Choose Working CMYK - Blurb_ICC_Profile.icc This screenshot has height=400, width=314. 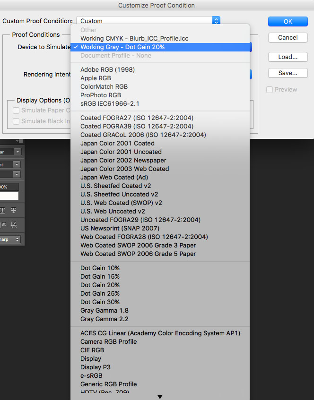click(x=134, y=39)
